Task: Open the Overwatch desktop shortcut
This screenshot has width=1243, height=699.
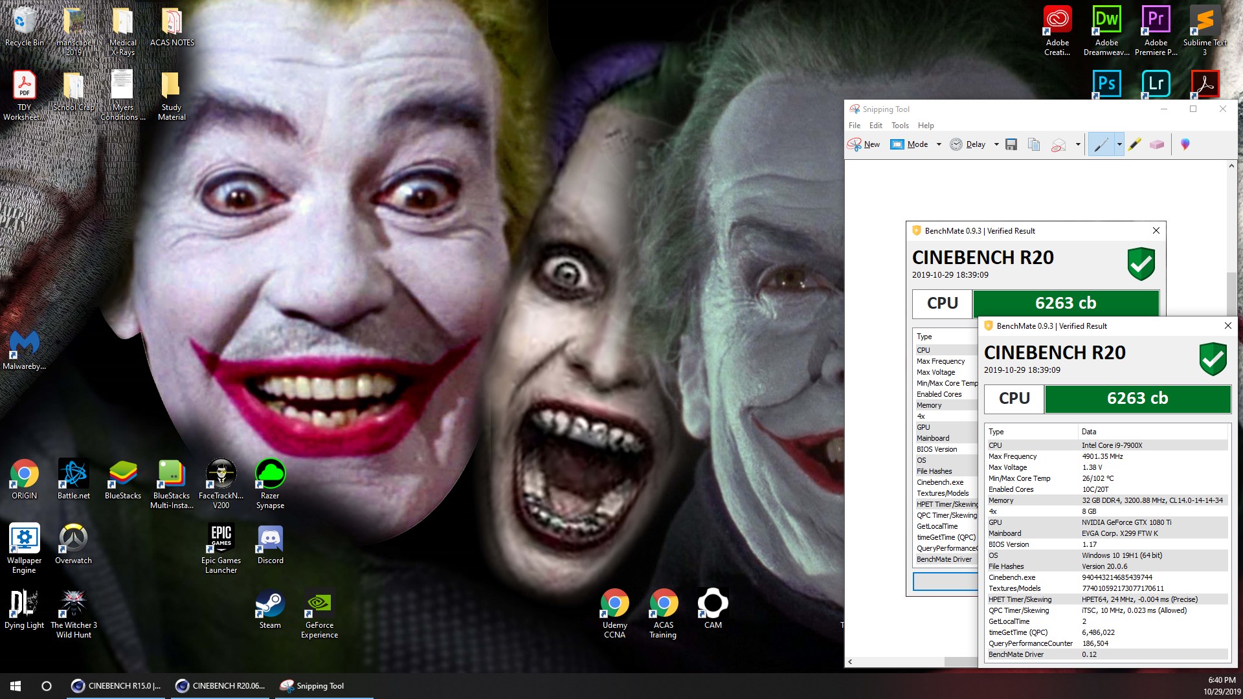Action: tap(74, 544)
